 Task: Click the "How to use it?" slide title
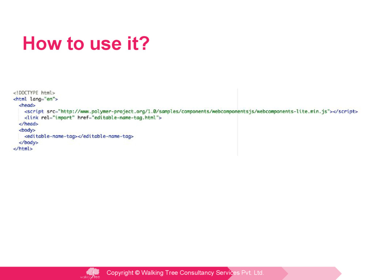point(86,43)
